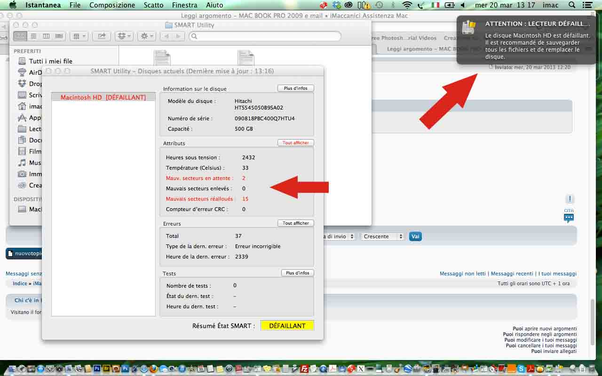Open the Composizione menu
The width and height of the screenshot is (602, 376).
(112, 5)
